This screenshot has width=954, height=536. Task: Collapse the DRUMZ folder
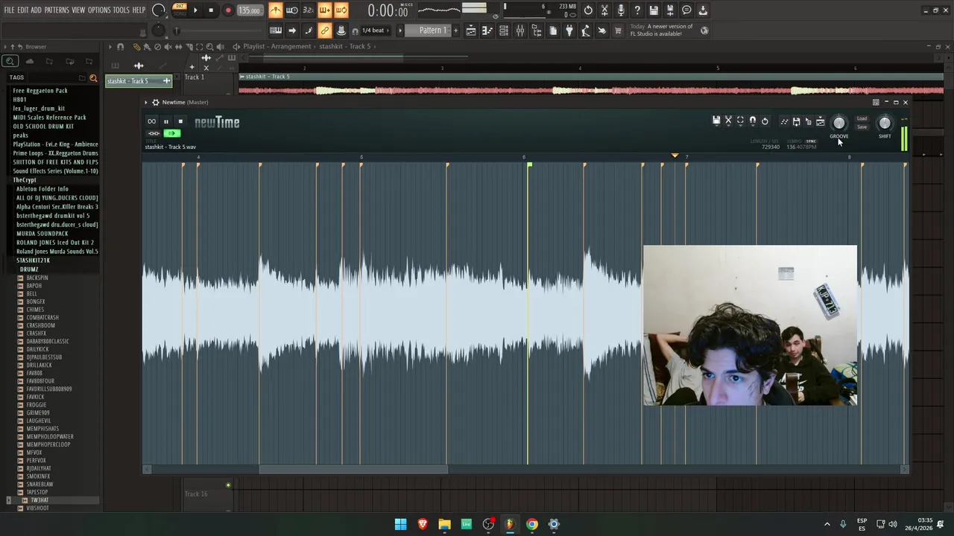(28, 269)
